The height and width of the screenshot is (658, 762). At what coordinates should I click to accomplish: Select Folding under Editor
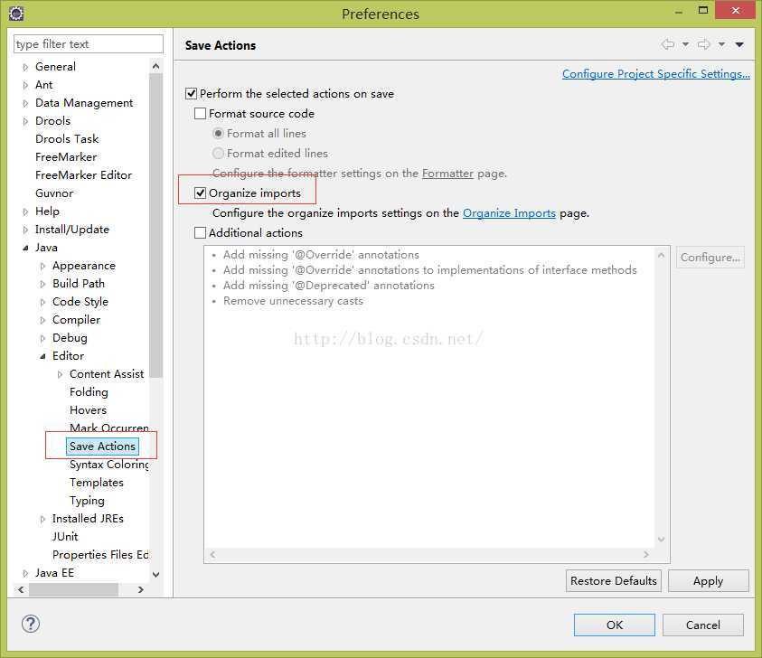89,391
